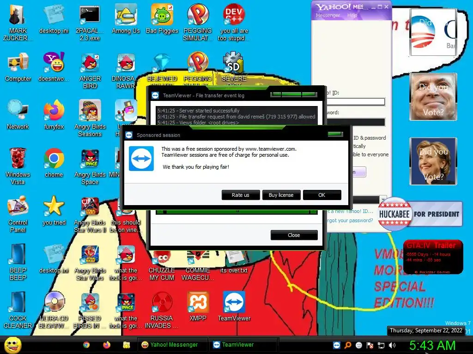
Task: Open the Help menu in Yahoo Messenger
Action: (352, 15)
